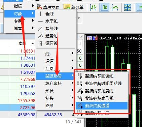Screen dimensions: 142x127
Task: Click the Fibonacci time zones icon
Action: coord(80,84)
